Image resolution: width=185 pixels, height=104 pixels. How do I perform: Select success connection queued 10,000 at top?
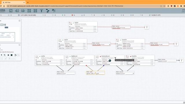pos(121,27)
